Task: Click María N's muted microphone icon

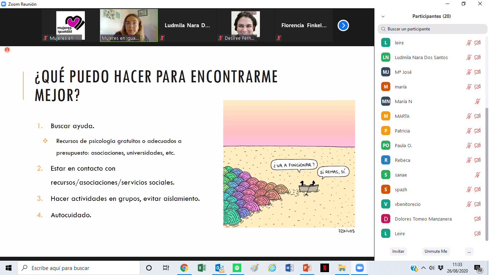Action: [477, 101]
